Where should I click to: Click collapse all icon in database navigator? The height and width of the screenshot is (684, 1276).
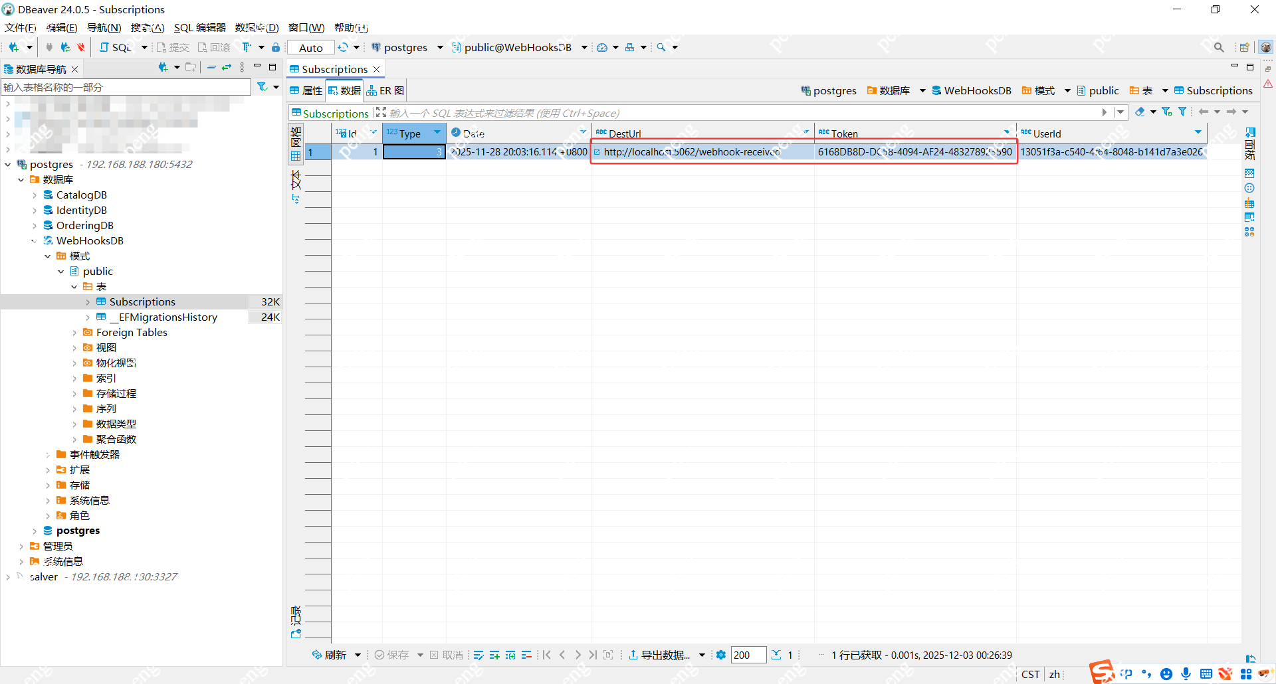(211, 67)
